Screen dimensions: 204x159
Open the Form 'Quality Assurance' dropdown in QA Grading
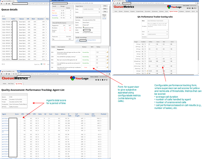91,9
